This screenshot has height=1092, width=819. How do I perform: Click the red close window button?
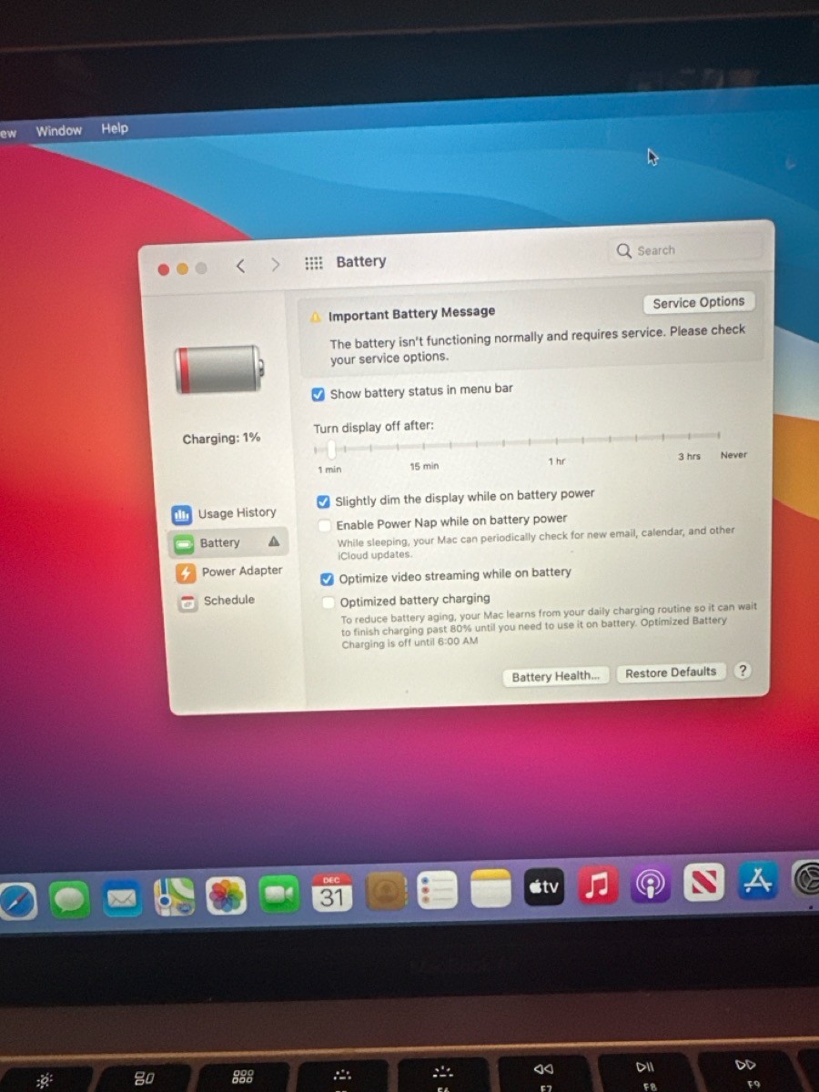[163, 269]
